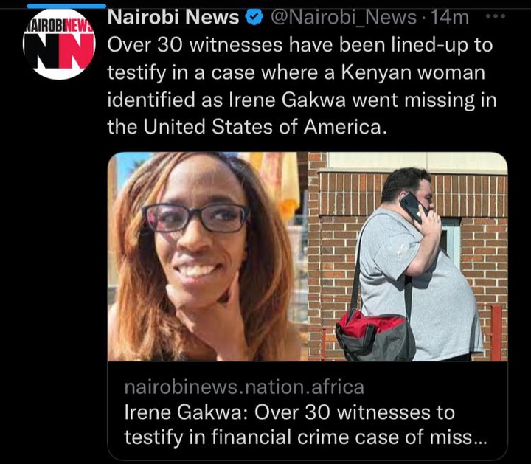
Task: Open the Irene Gakwa article headline
Action: pyautogui.click(x=305, y=425)
